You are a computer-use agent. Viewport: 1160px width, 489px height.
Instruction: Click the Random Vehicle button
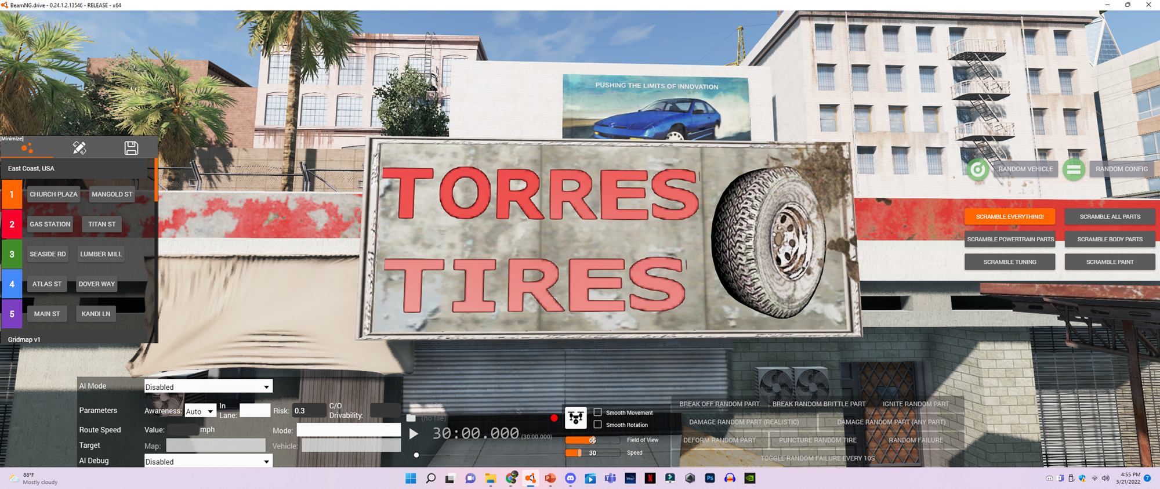click(1025, 169)
